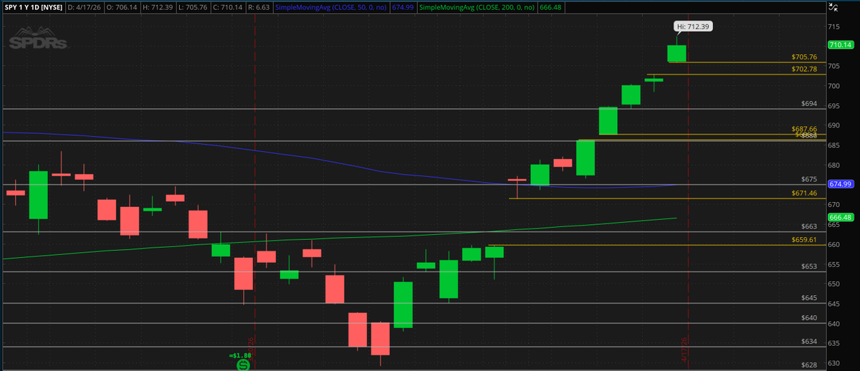Image resolution: width=860 pixels, height=371 pixels.
Task: Select the $705.76 price level label
Action: point(804,57)
